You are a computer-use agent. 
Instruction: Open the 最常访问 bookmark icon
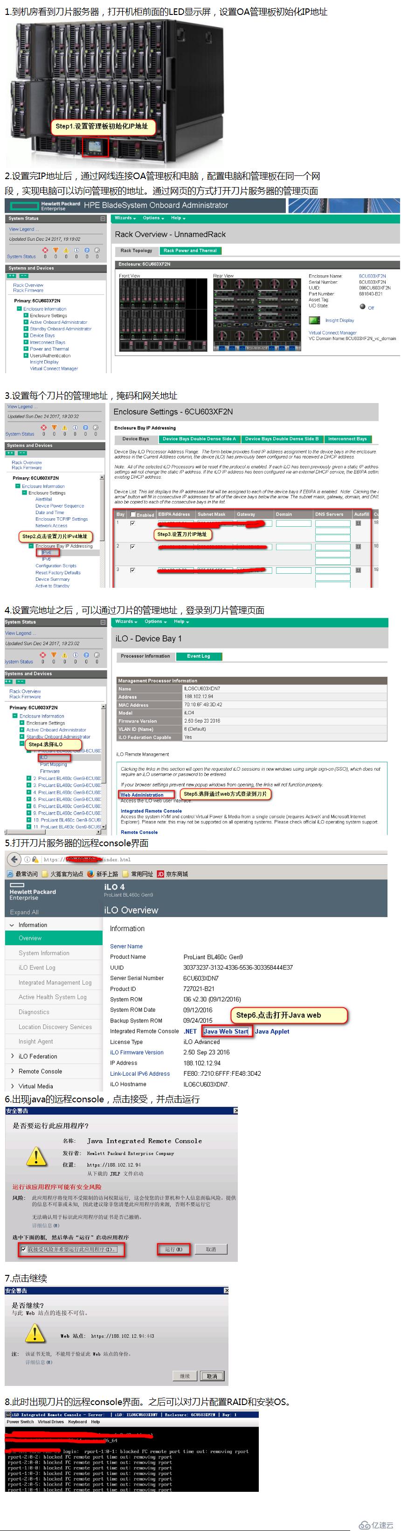tap(9, 874)
